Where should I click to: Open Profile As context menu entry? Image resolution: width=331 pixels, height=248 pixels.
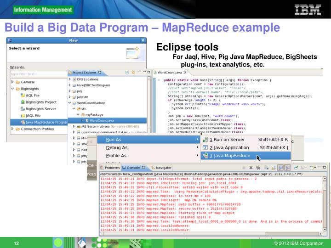click(x=148, y=156)
